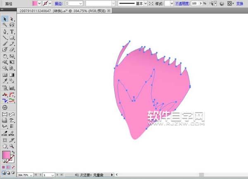
Task: Select the Pencil tool
Action: 12,43
